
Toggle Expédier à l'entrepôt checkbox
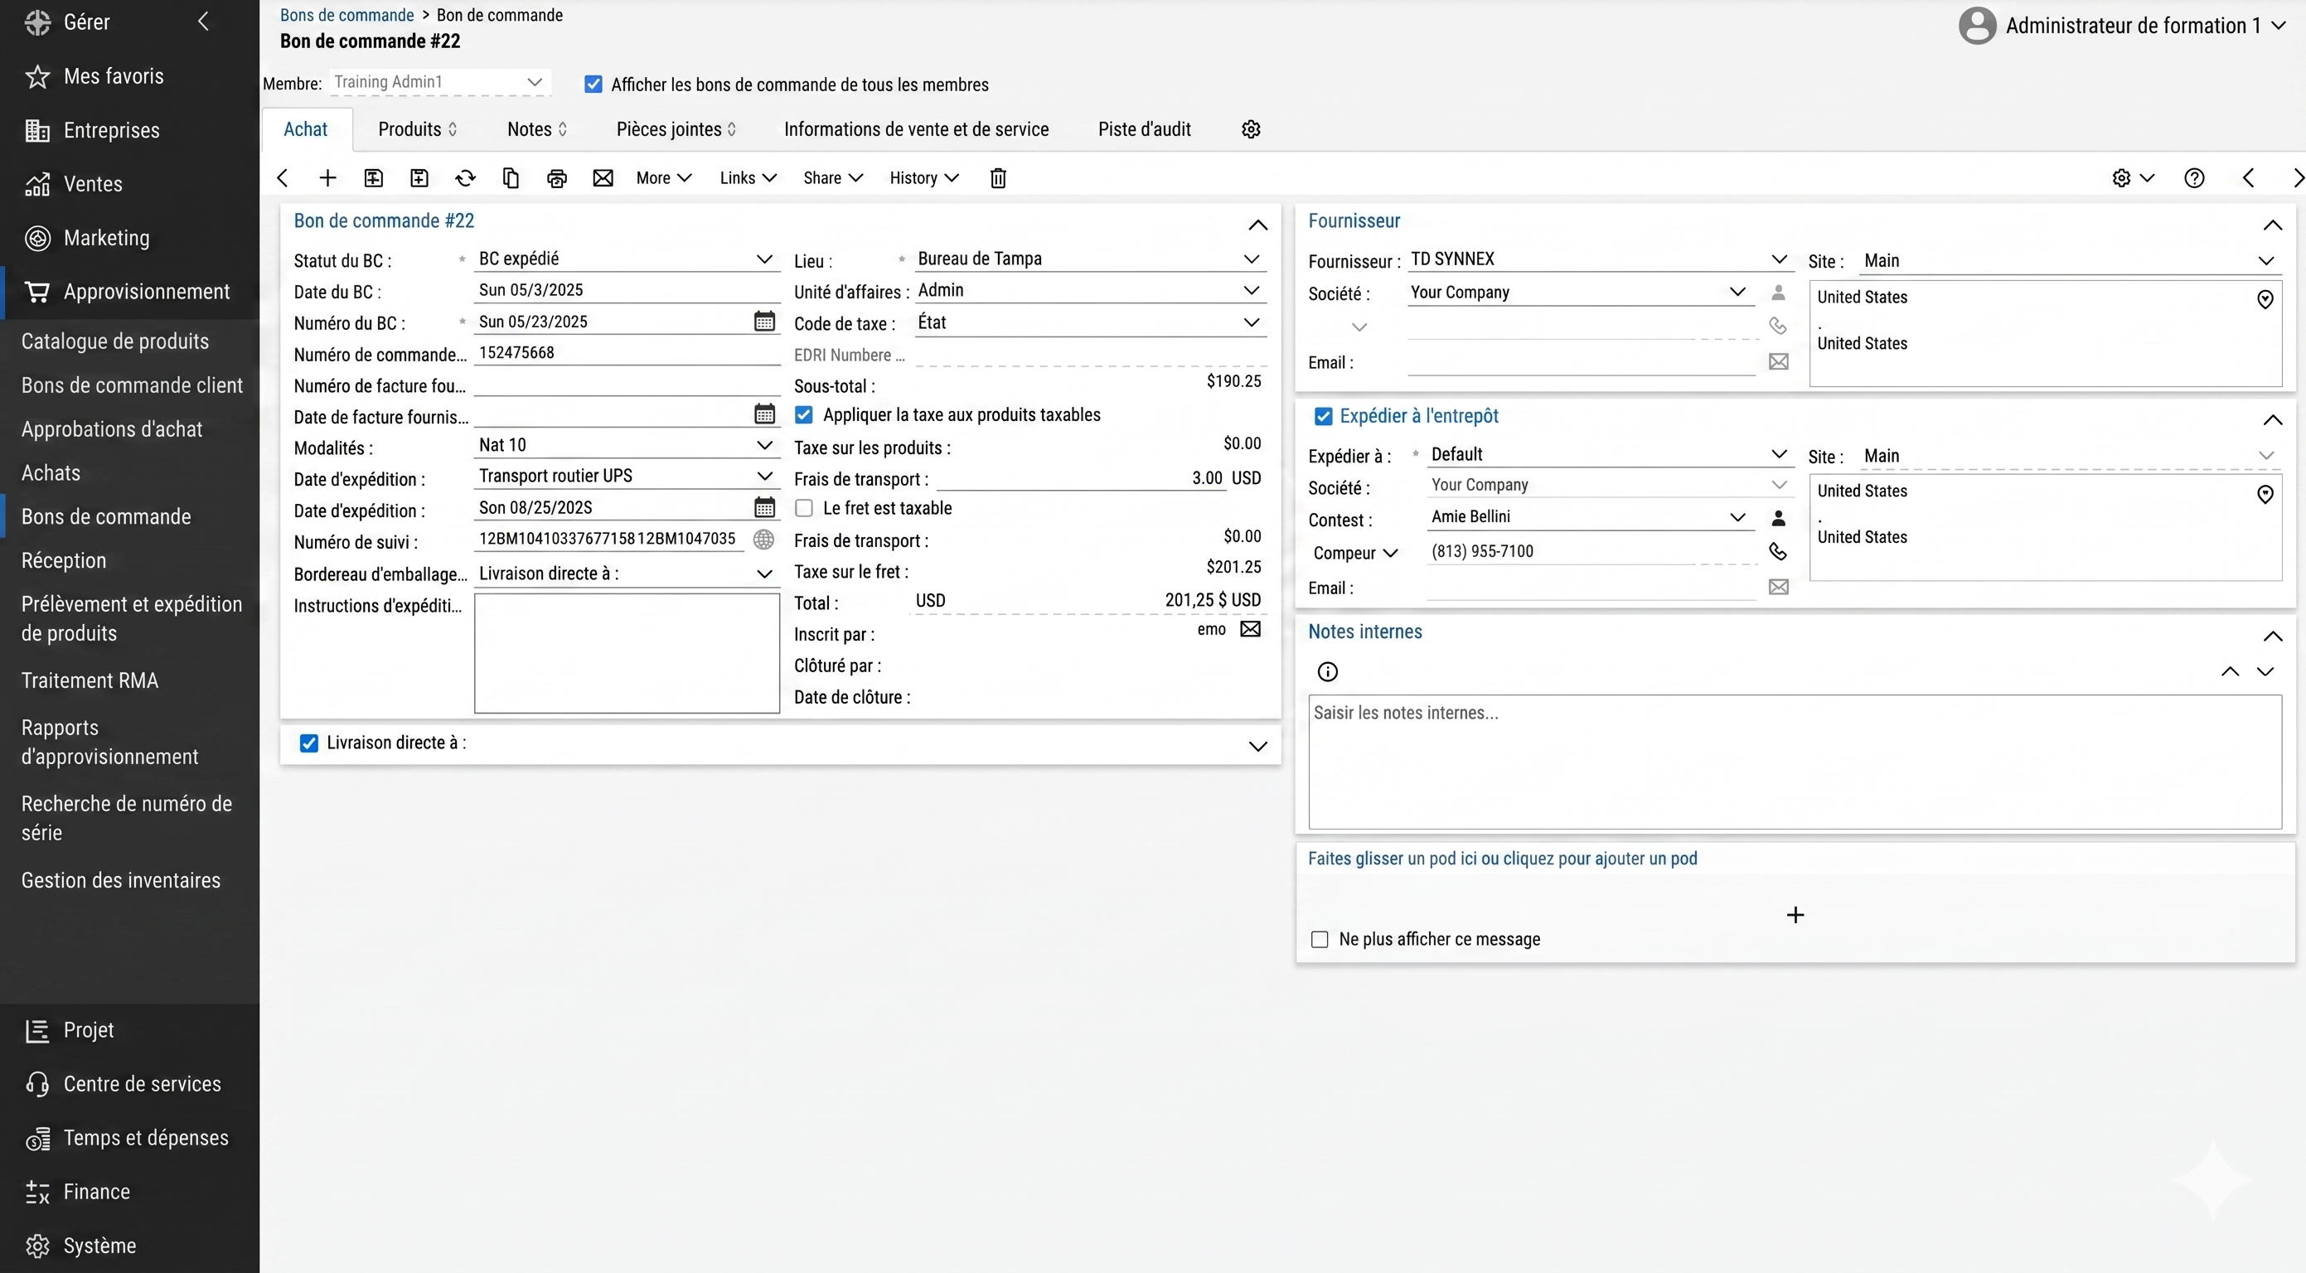tap(1323, 416)
